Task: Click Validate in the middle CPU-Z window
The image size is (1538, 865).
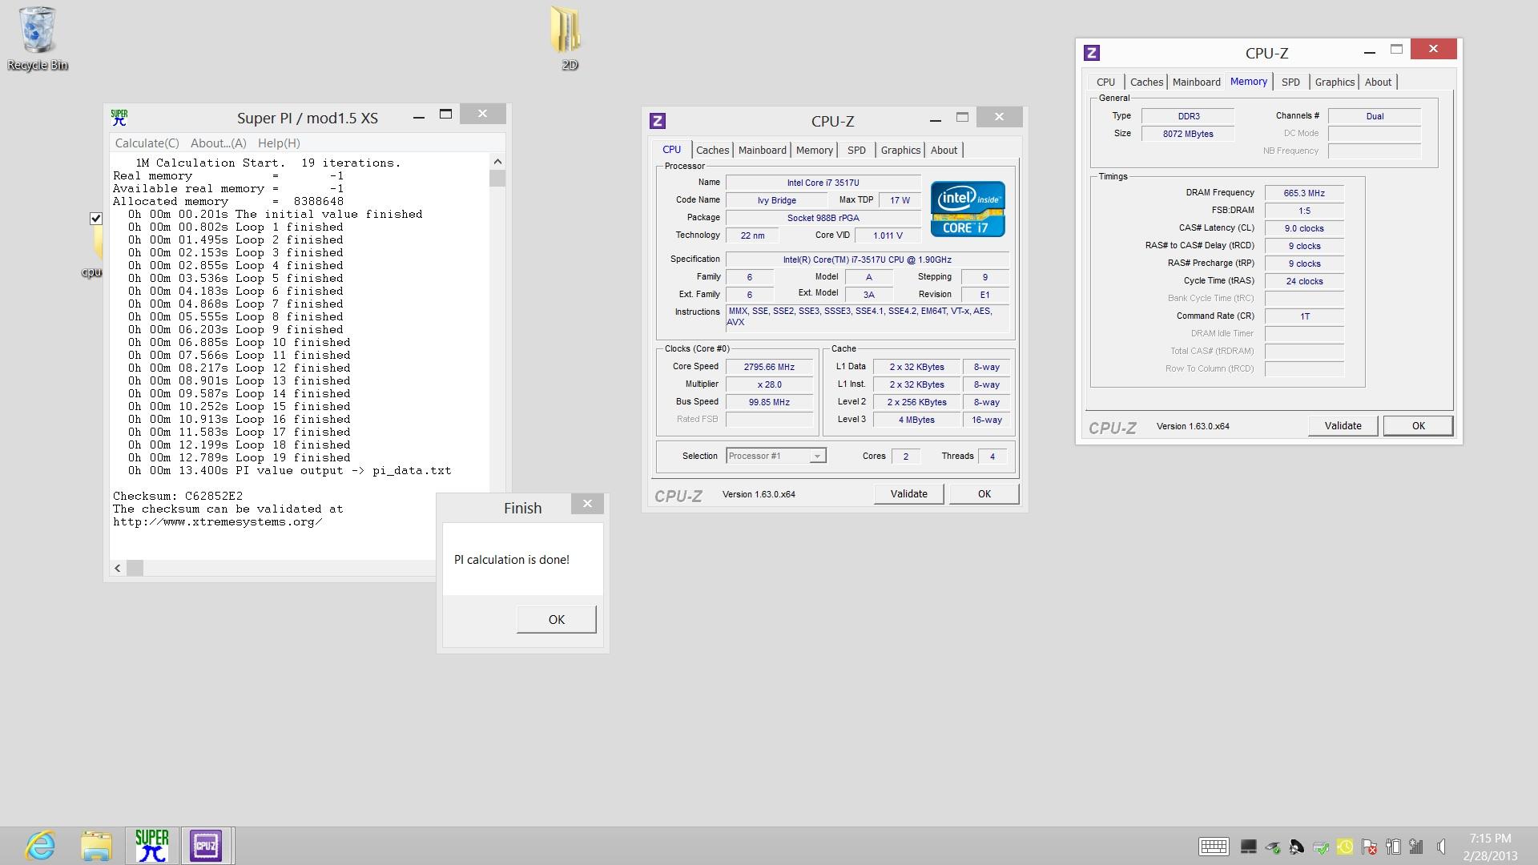Action: click(x=908, y=494)
